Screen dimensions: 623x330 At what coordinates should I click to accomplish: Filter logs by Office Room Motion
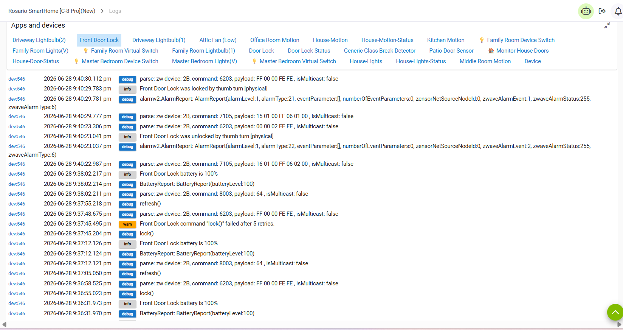pos(274,40)
